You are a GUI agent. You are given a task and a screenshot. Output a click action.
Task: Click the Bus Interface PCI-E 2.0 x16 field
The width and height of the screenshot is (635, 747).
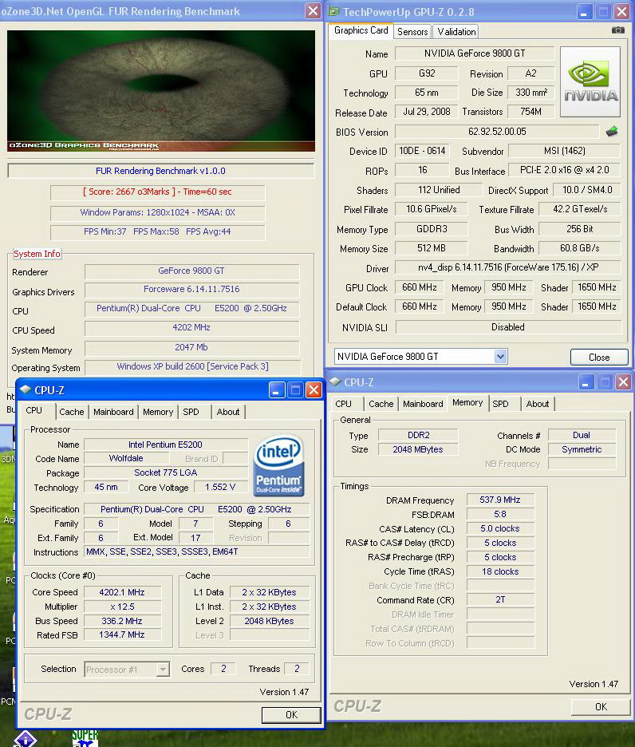(x=565, y=170)
